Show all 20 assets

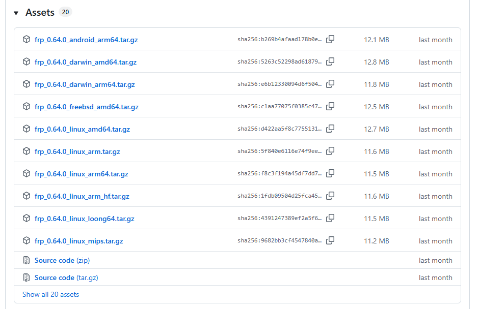(50, 294)
